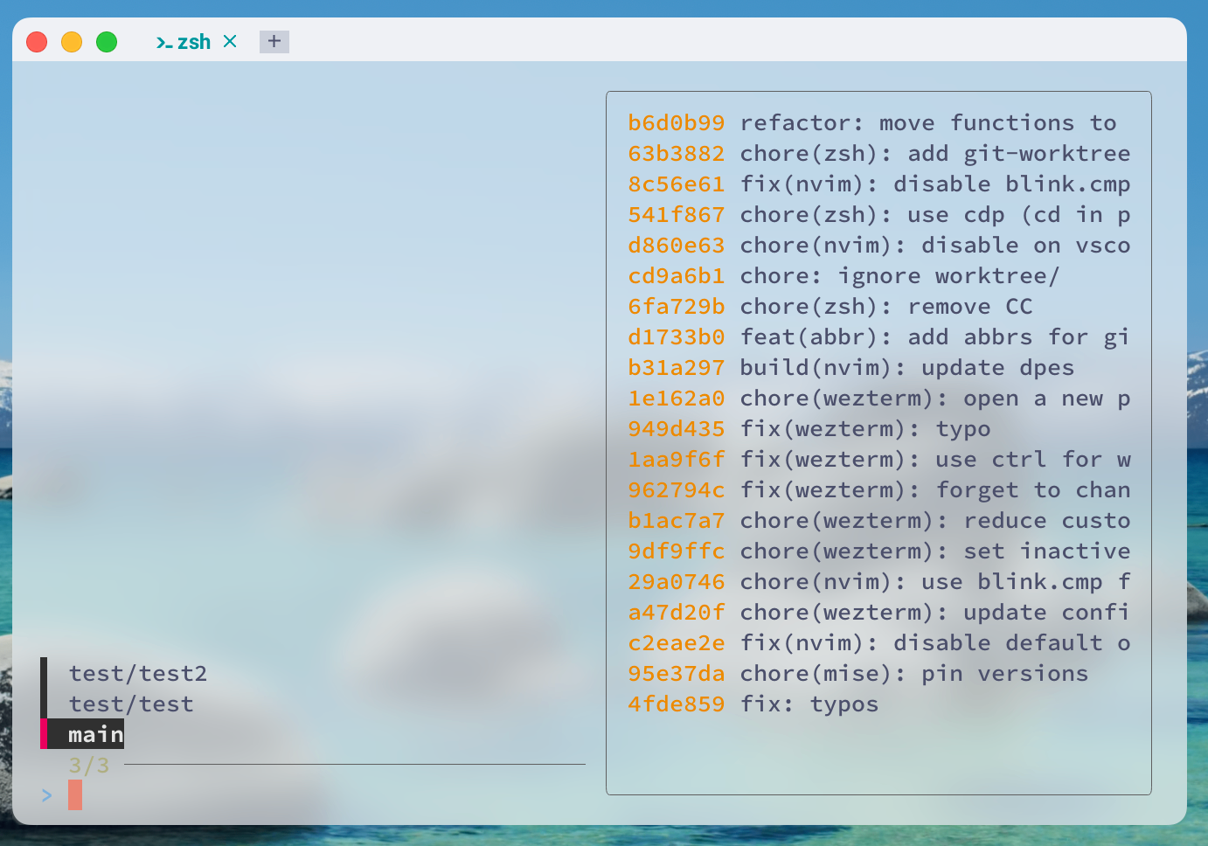Click commit hash 29a0746
The width and height of the screenshot is (1208, 846).
tap(677, 582)
